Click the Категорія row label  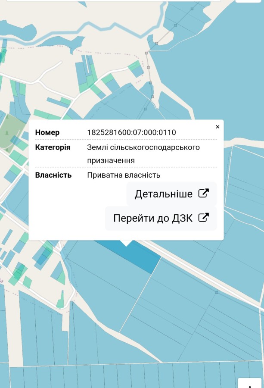pos(53,147)
